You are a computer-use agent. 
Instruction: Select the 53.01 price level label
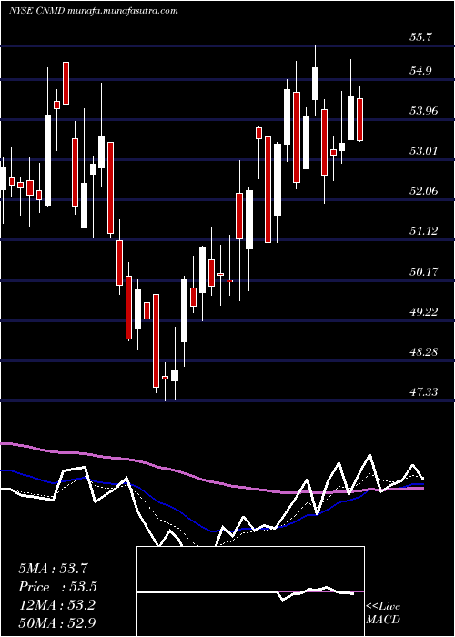pyautogui.click(x=424, y=151)
